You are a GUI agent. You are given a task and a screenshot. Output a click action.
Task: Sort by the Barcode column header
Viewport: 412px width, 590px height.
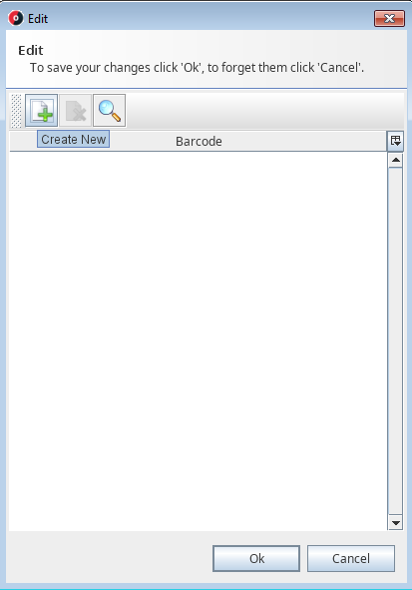199,142
